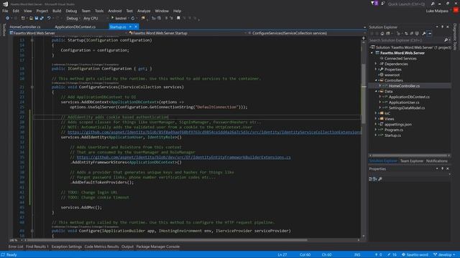Open the Package Manager Console tab

[158, 247]
